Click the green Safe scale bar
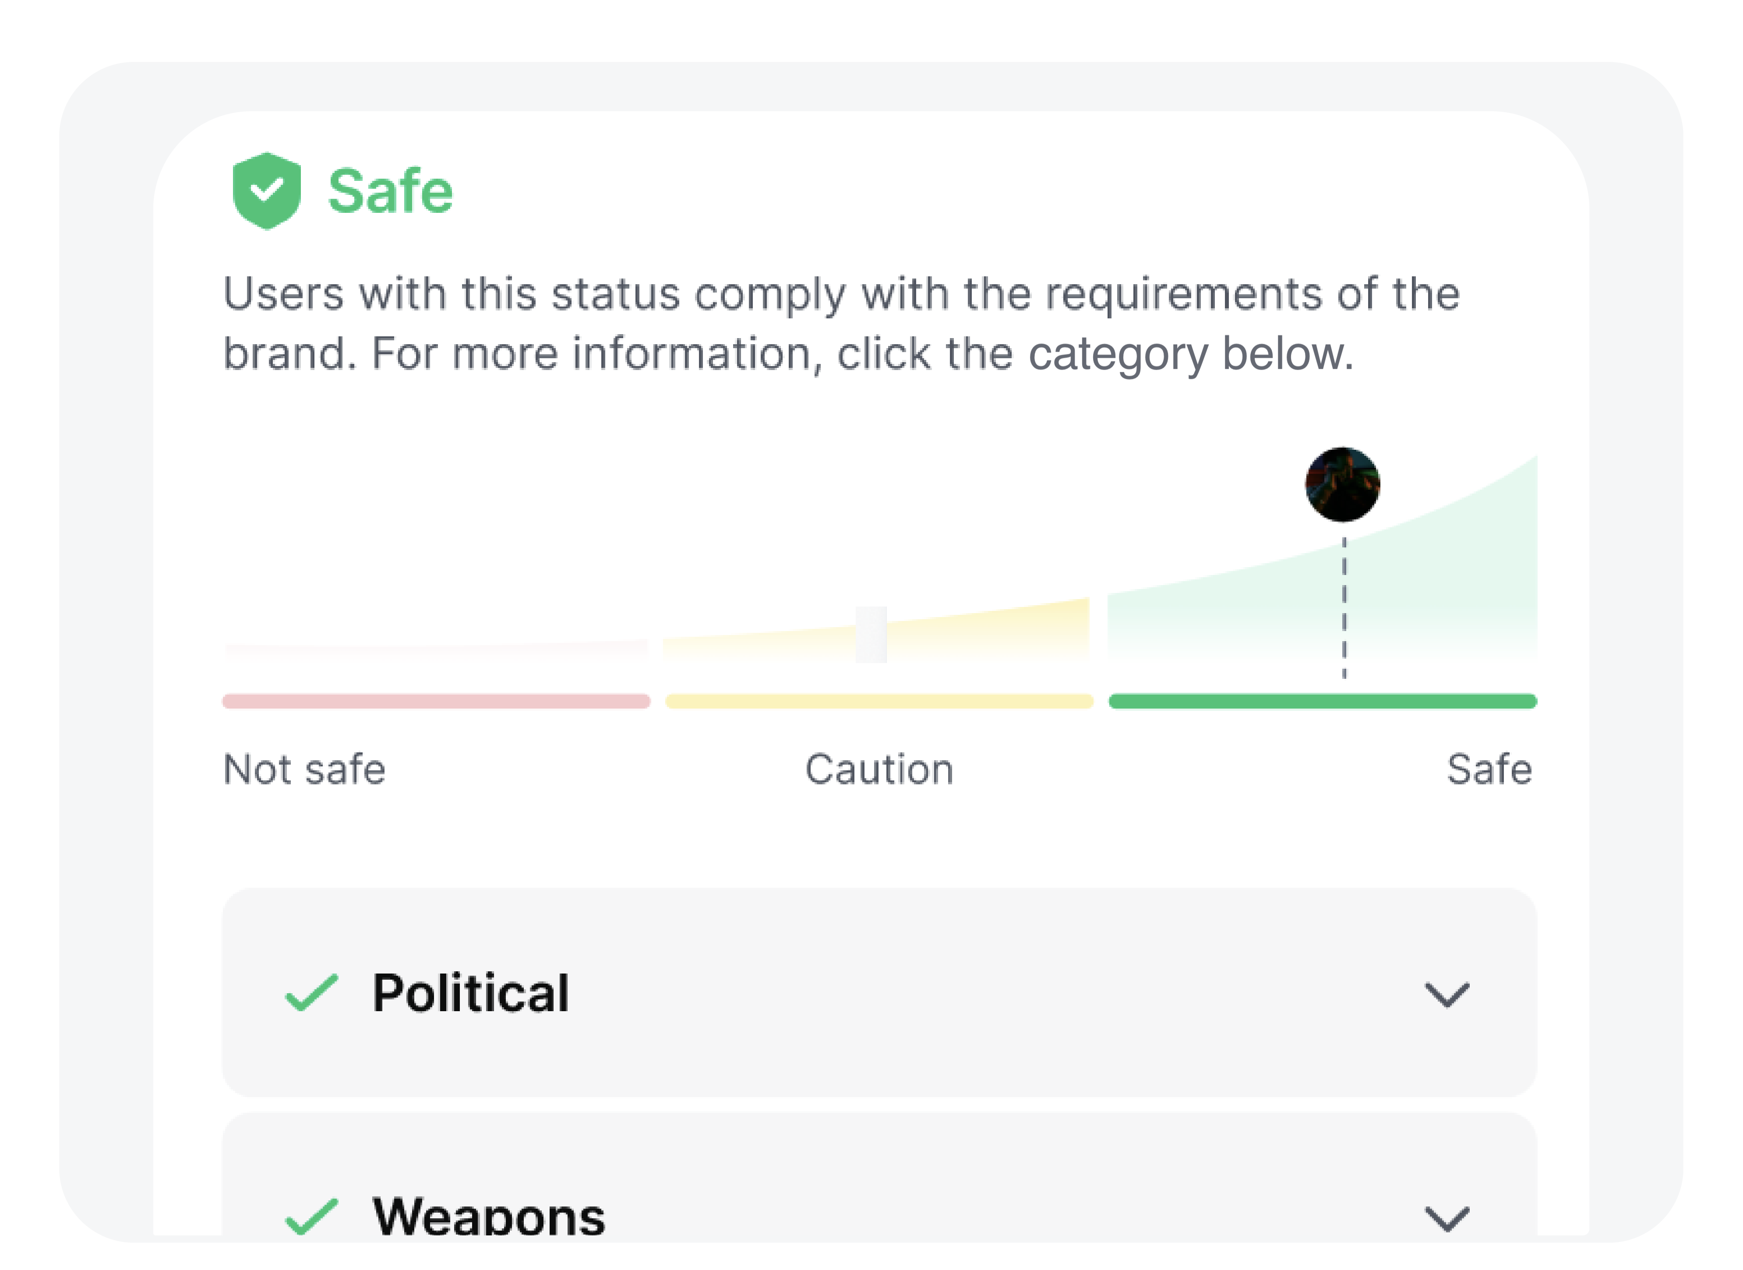The width and height of the screenshot is (1743, 1270). coord(1323,701)
